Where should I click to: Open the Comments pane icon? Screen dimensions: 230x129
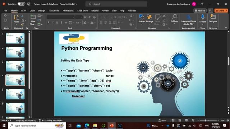(210, 11)
